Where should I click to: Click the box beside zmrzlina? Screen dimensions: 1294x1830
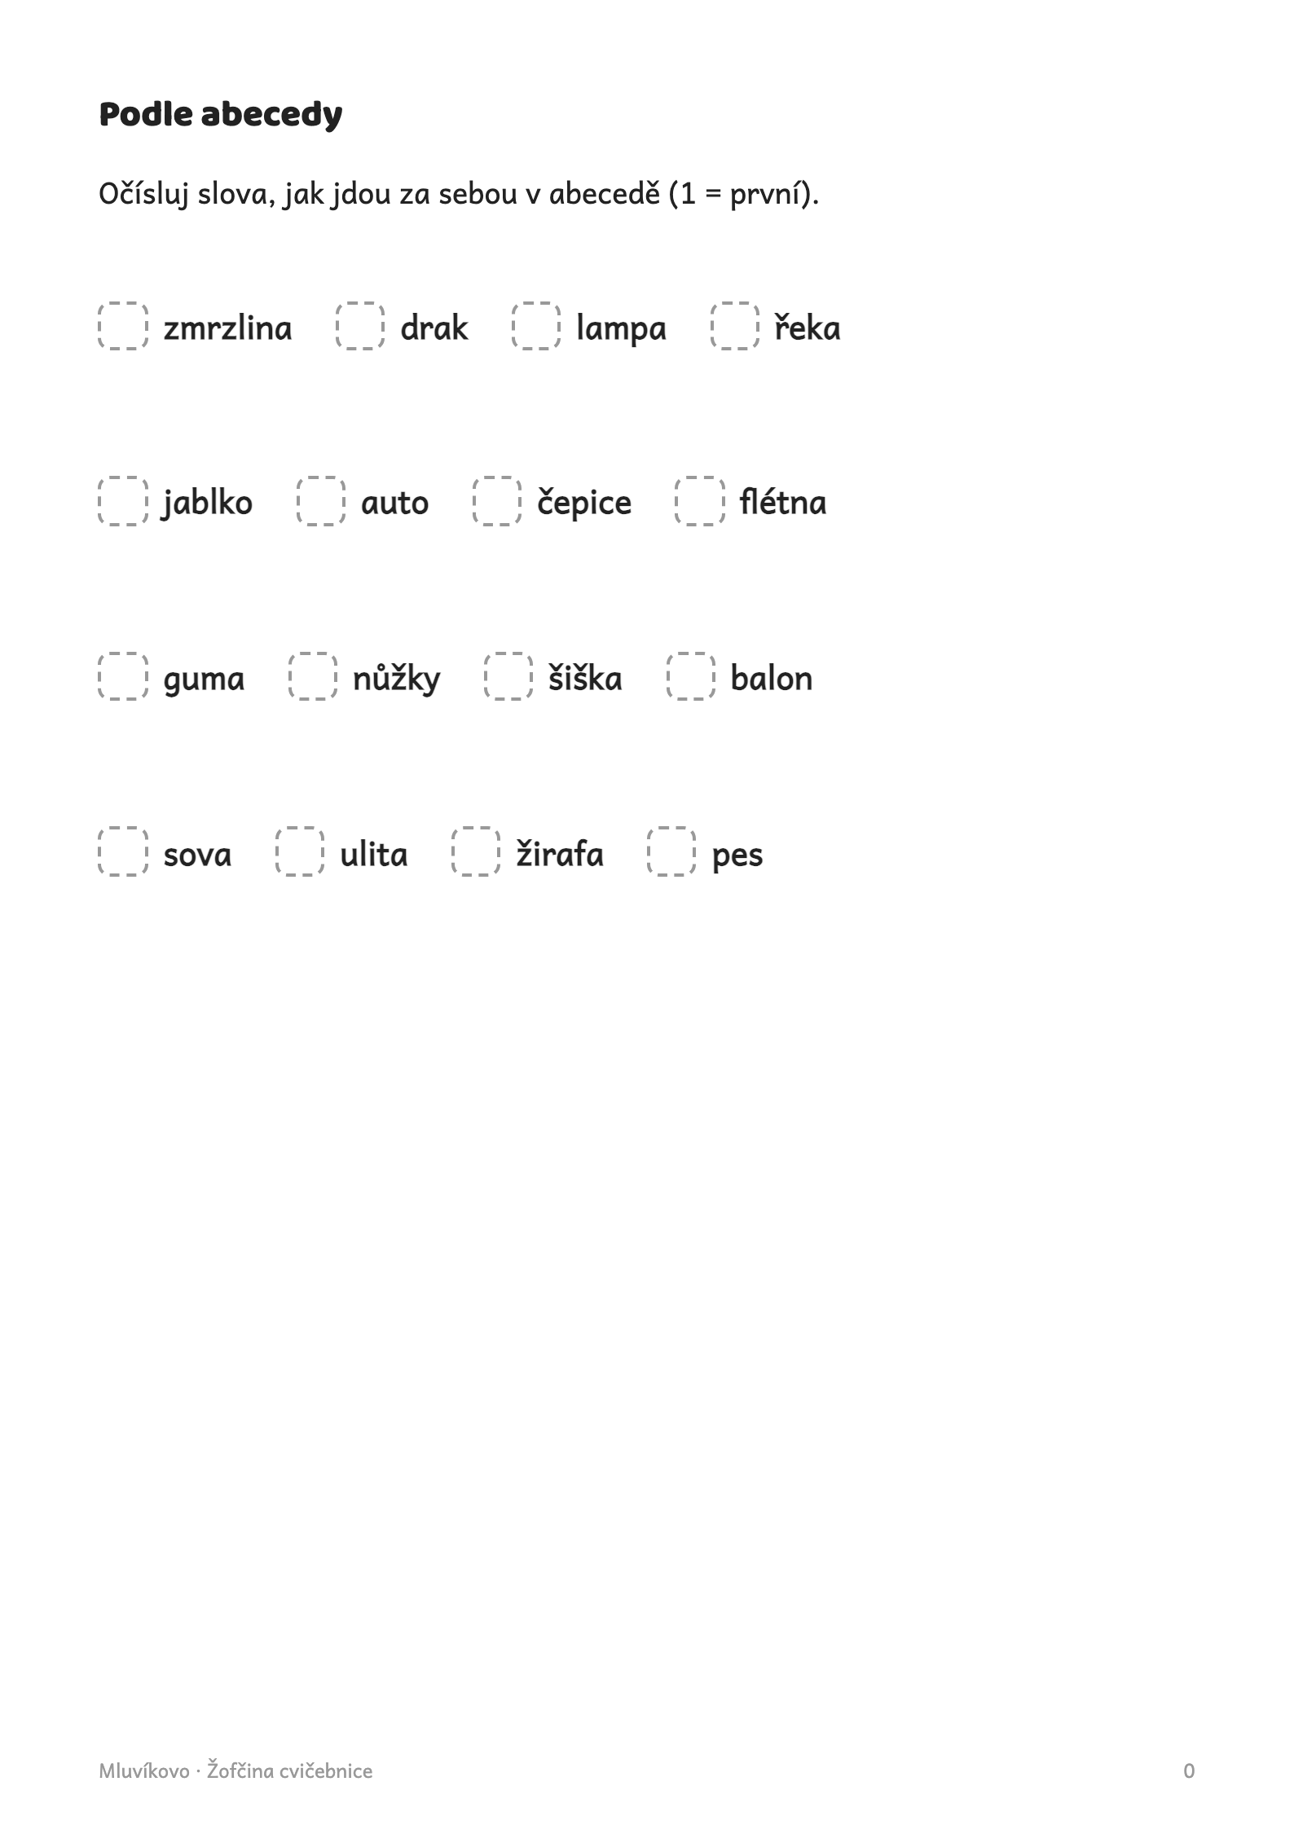(123, 326)
